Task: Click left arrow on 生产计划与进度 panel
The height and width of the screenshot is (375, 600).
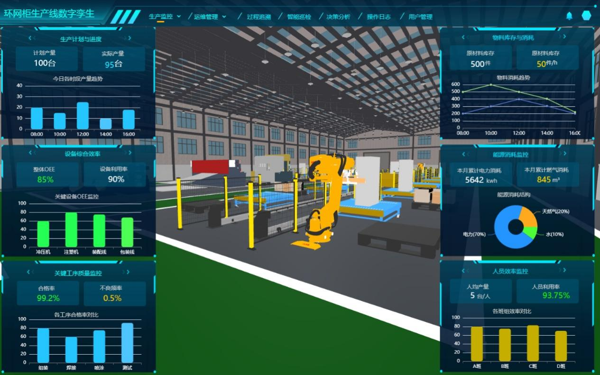Action: 30,38
